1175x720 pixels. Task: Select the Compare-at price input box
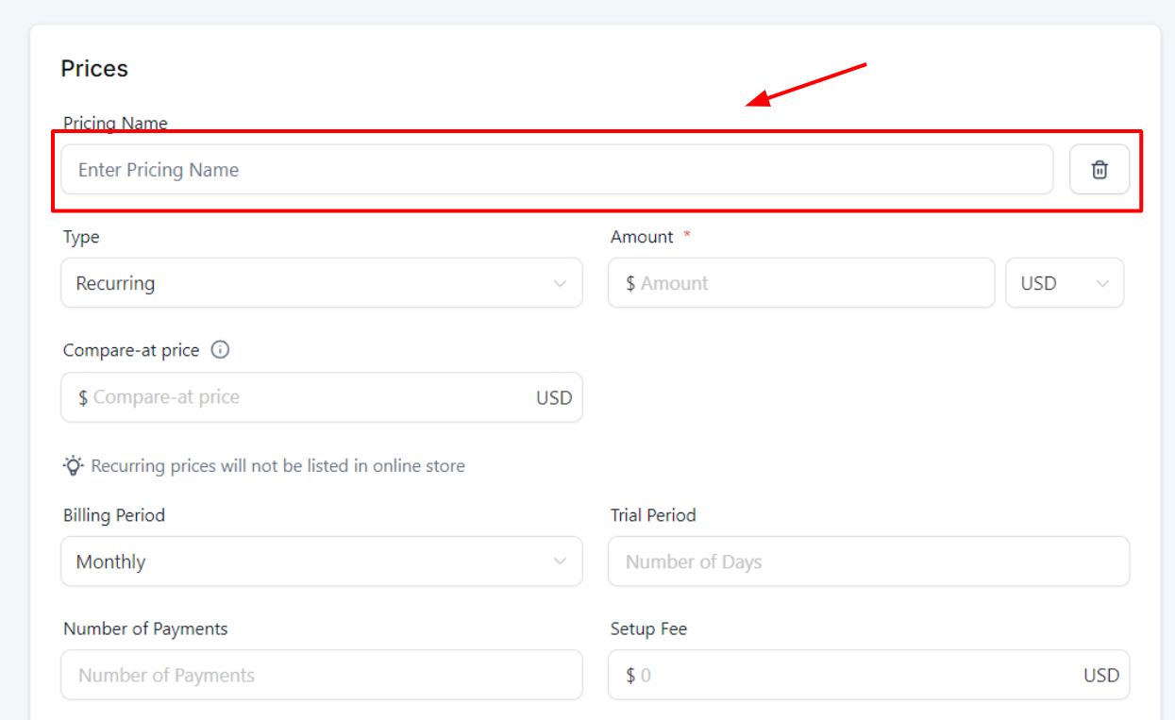(x=302, y=397)
